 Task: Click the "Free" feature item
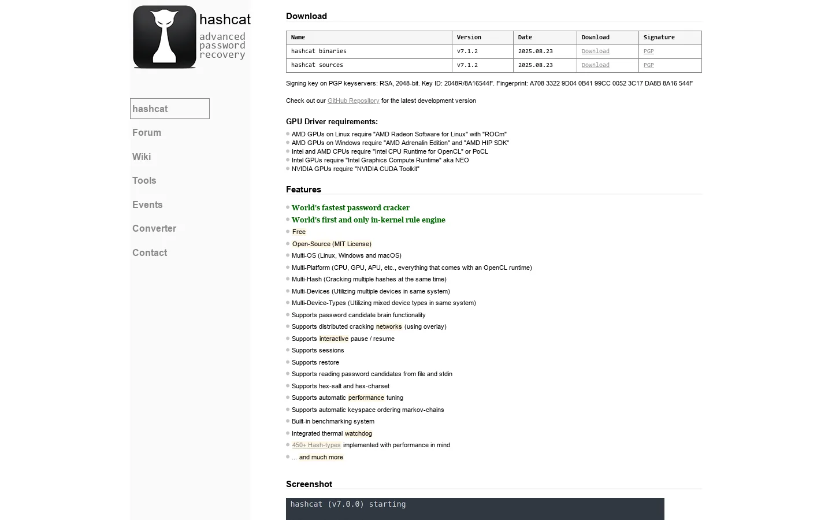point(299,232)
